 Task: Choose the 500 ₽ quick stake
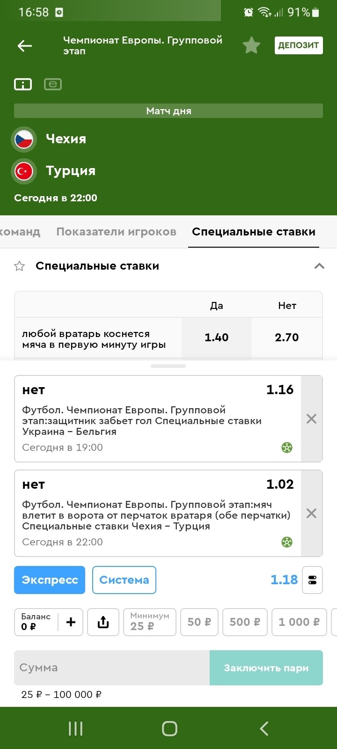point(245,622)
